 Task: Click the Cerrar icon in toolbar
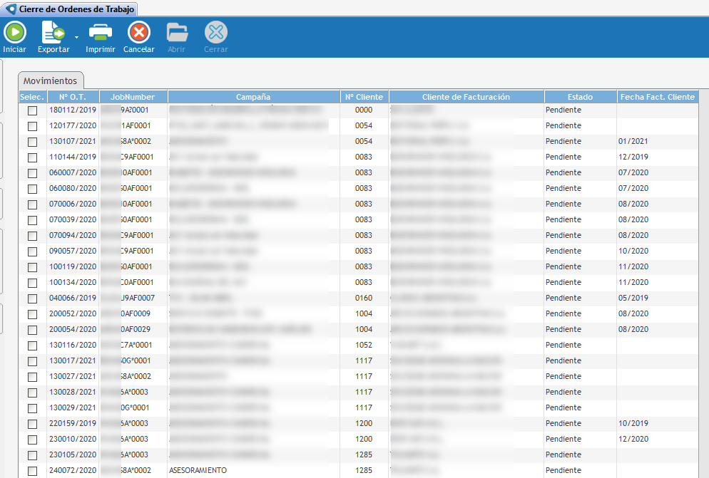tap(215, 32)
